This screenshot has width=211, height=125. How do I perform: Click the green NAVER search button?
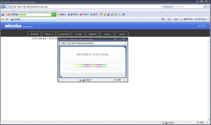[x=54, y=15]
